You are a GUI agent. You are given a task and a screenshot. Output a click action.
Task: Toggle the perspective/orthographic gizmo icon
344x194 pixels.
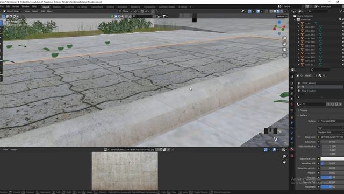pyautogui.click(x=284, y=55)
